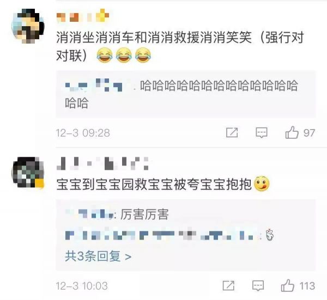Screen dimensions: 327x300
Task: Open the 哈哈哈 reply author's name
Action: [x=94, y=85]
